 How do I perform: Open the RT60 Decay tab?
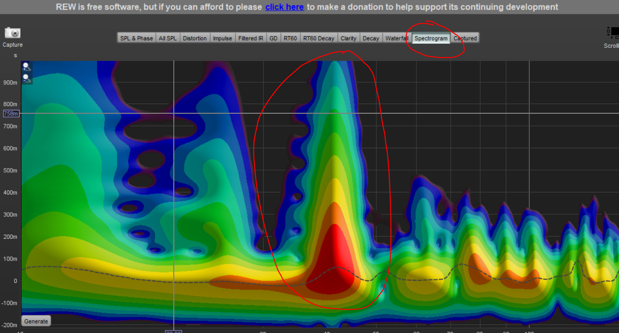coord(319,38)
